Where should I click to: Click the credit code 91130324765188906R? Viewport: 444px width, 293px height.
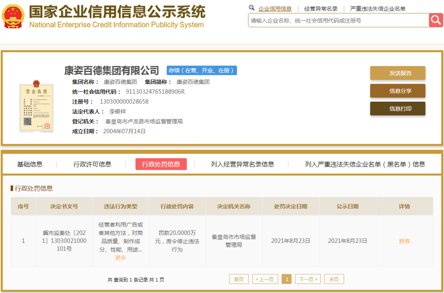coord(155,92)
